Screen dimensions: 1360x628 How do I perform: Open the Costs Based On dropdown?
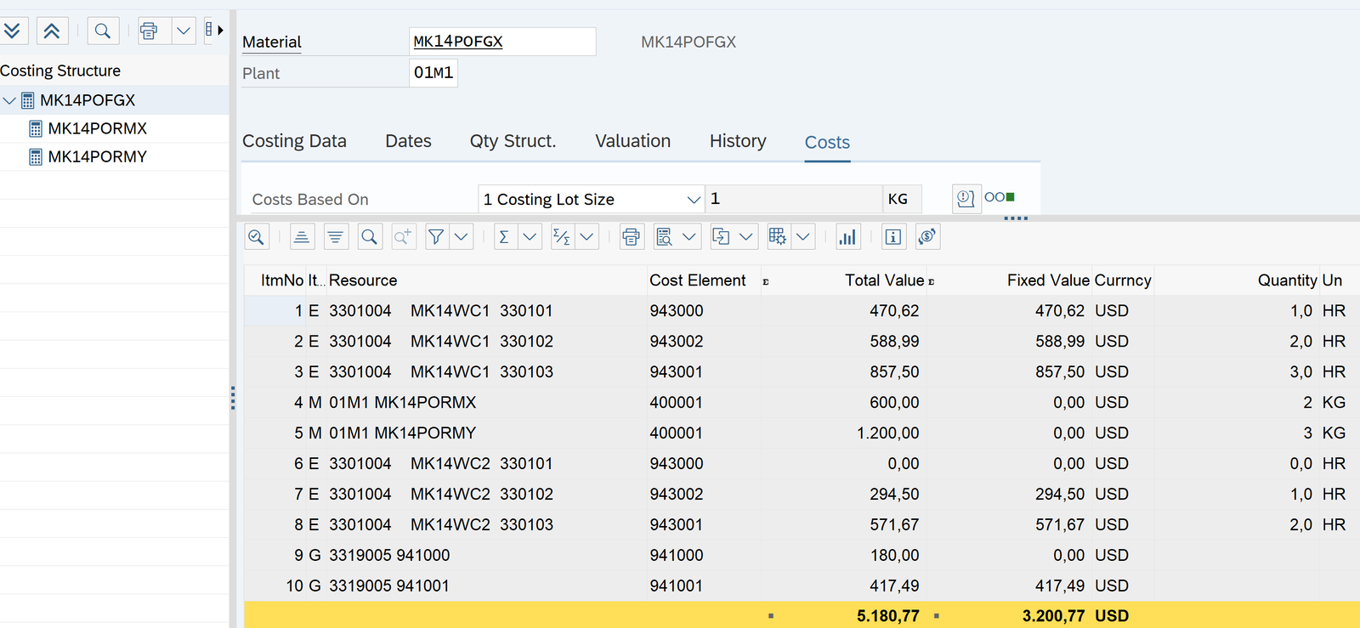pyautogui.click(x=694, y=200)
